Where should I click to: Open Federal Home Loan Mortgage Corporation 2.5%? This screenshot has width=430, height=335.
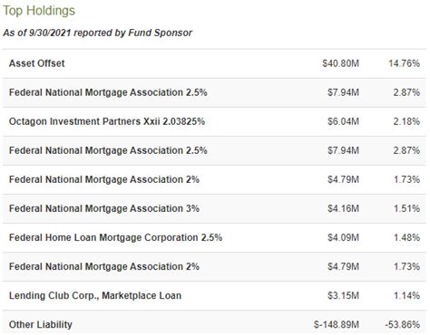pyautogui.click(x=115, y=237)
